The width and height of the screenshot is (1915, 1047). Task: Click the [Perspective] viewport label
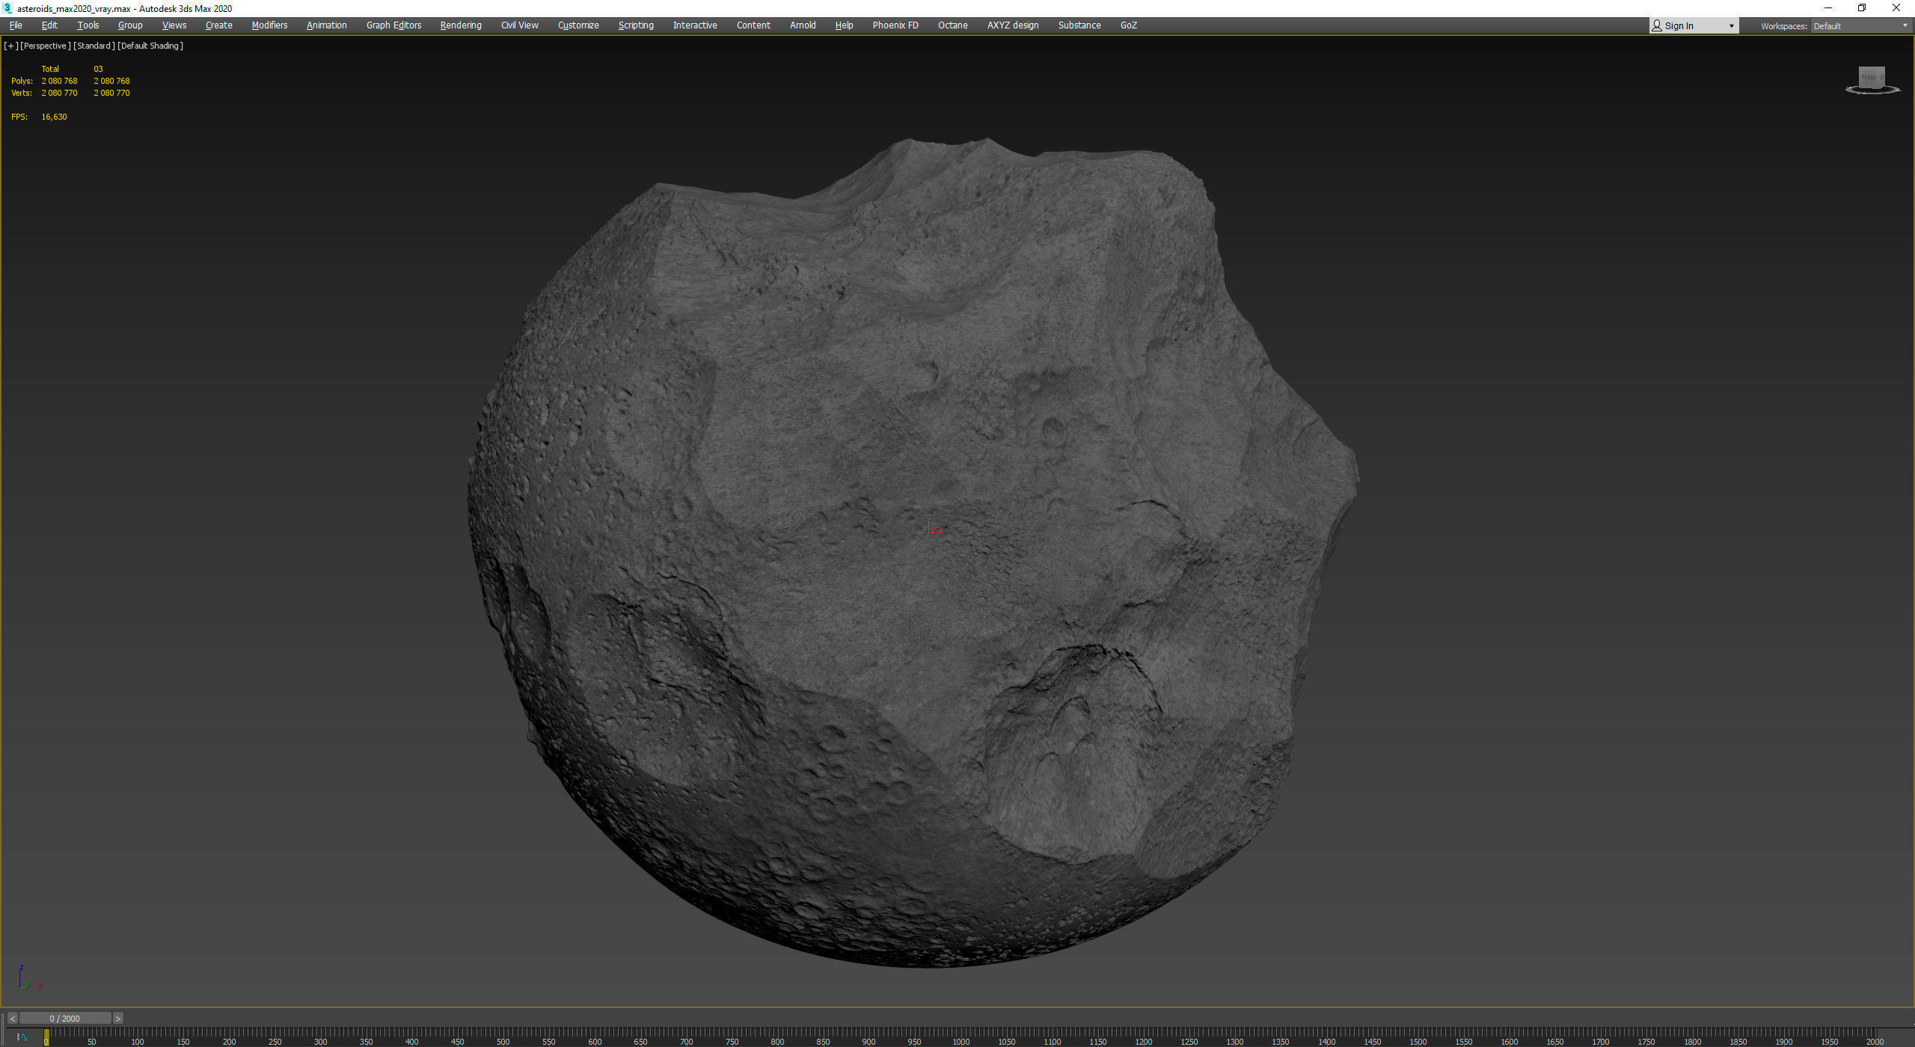[x=46, y=46]
